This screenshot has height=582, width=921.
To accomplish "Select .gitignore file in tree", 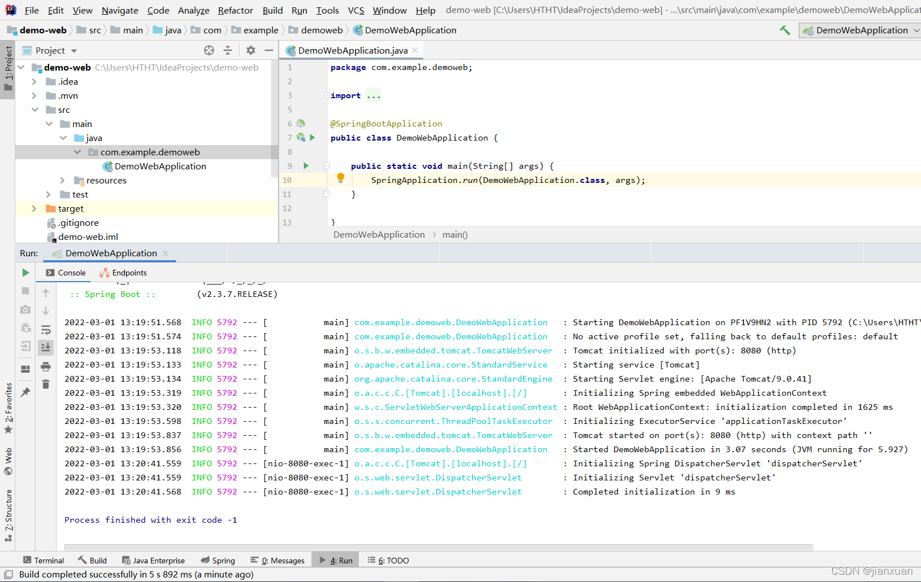I will click(73, 223).
